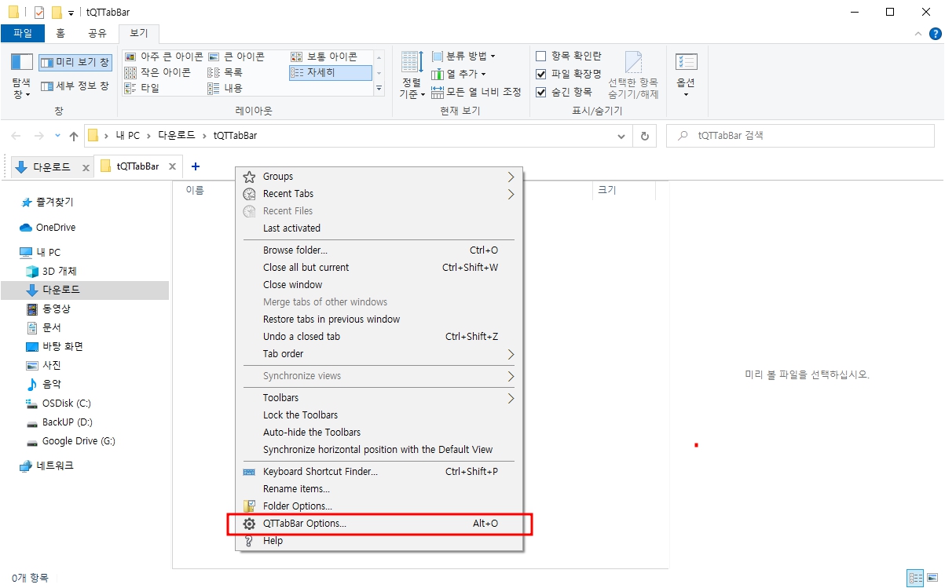The width and height of the screenshot is (945, 588).
Task: Select 보통 아이콘 layout
Action: tap(324, 57)
